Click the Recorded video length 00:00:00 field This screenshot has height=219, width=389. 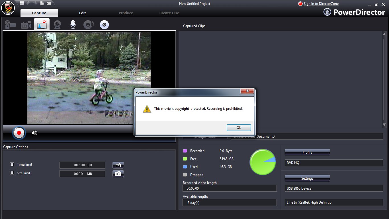click(x=230, y=188)
